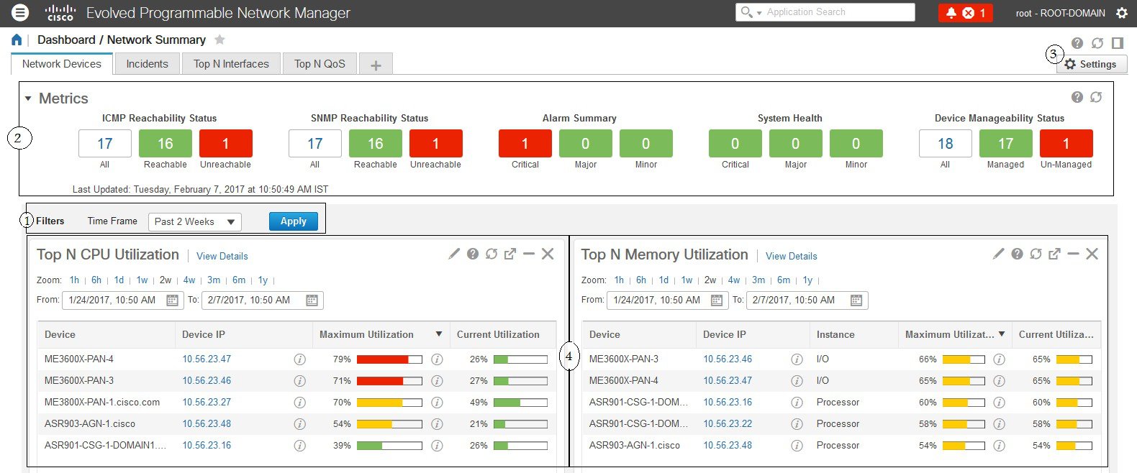Open Memory From date calendar picker
The image size is (1137, 473).
pos(717,300)
